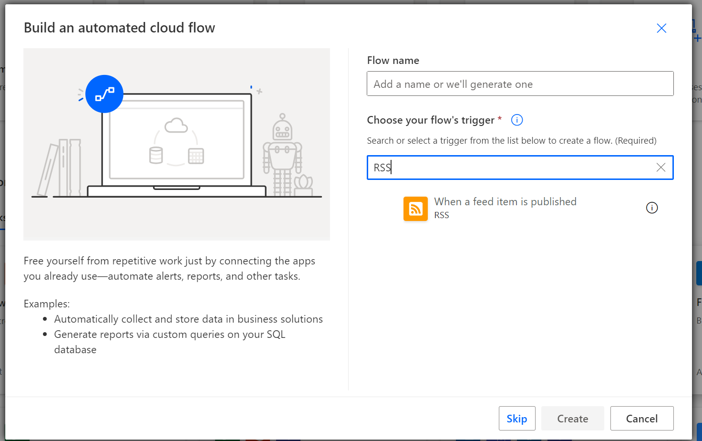Click the potted plant beside the robot
Screen dimensions: 702x441
coord(303,186)
